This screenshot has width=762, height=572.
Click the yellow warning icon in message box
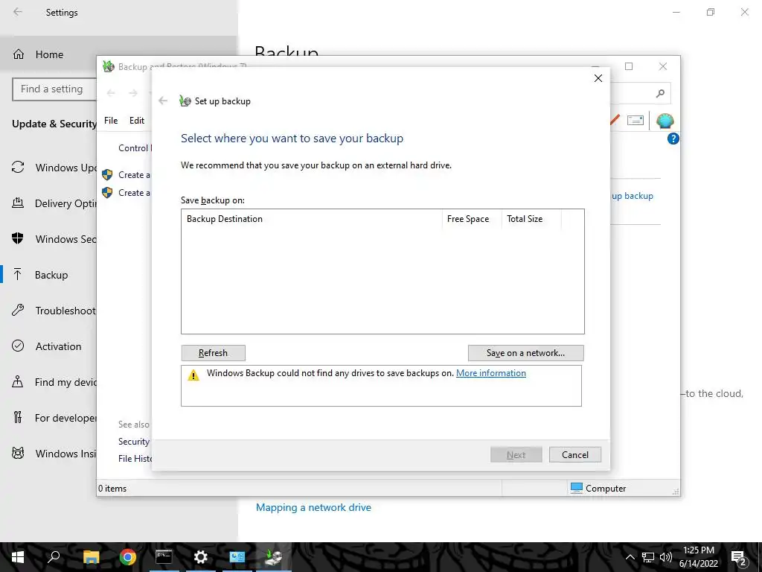coord(193,375)
